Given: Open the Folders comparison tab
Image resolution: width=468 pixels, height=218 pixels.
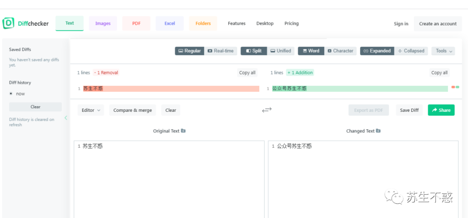Looking at the screenshot, I should coord(203,23).
